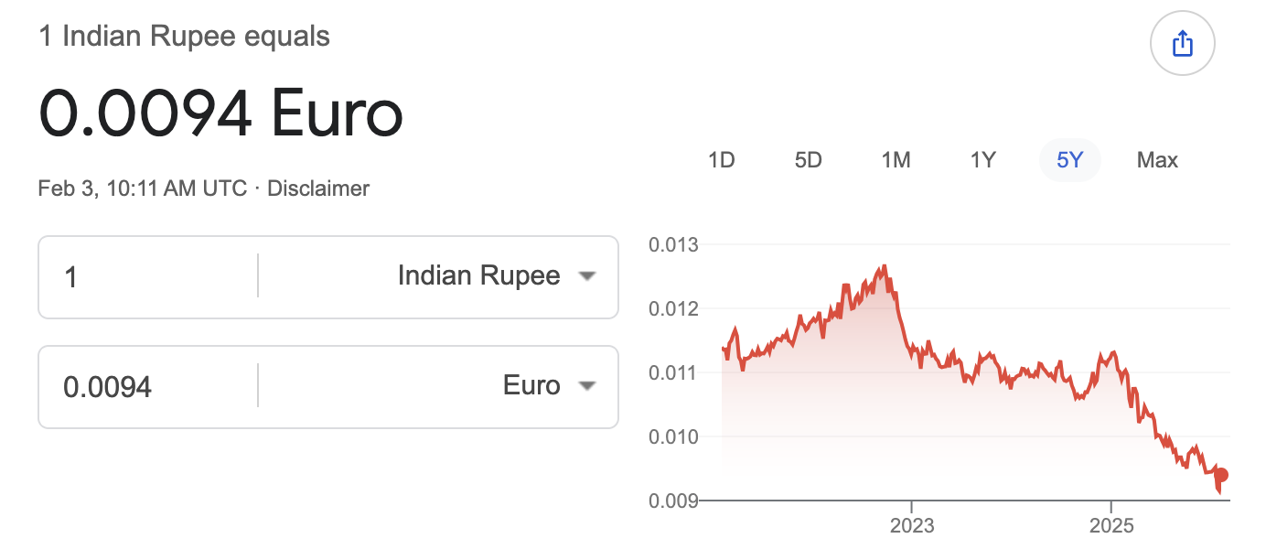Screen dimensions: 1266x560
Task: Click the 2025 label on chart axis
Action: pos(1110,525)
